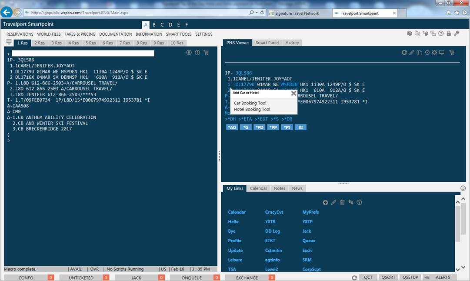Click the download arrow icon beside News tab
Image resolution: width=470 pixels, height=281 pixels.
[x=463, y=188]
